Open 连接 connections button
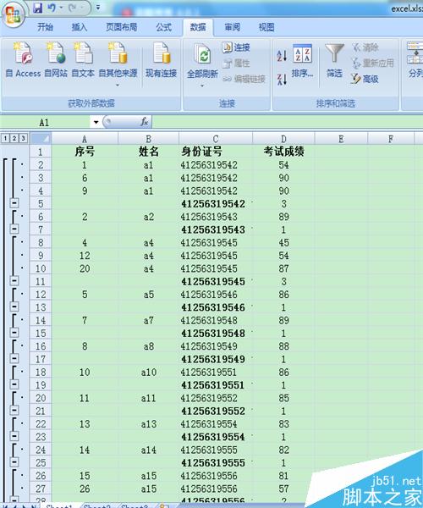423x508 pixels. pyautogui.click(x=236, y=47)
